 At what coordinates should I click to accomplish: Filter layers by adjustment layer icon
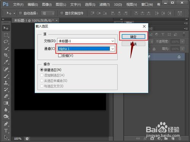[157, 34]
